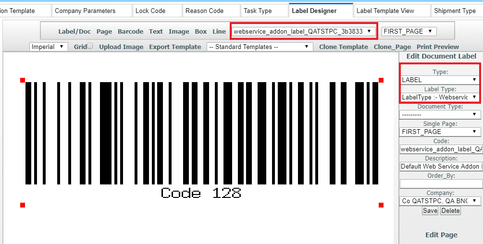Screen dimensions: 483x244
Task: Open the Document Type dropdown
Action: pos(440,114)
